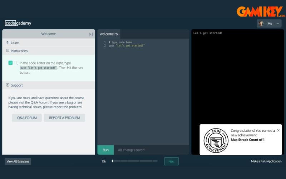286x179 pixels.
Task: Collapse the Welcome panel with the collapse icon
Action: click(x=91, y=34)
